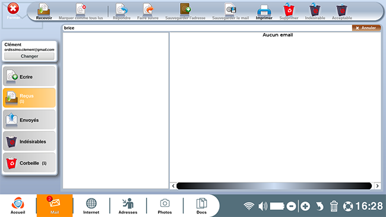The height and width of the screenshot is (217, 386).
Task: Open the Envoyés sent folder
Action: tap(29, 119)
